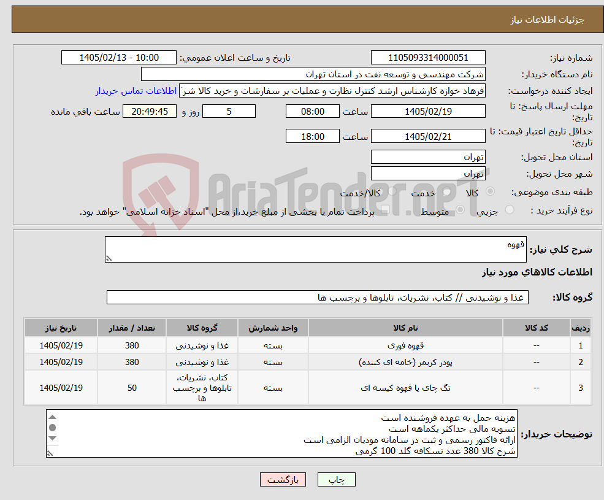Click the شرح کالا 380 عدد نسکافه line
This screenshot has height=500, width=604.
tap(435, 451)
